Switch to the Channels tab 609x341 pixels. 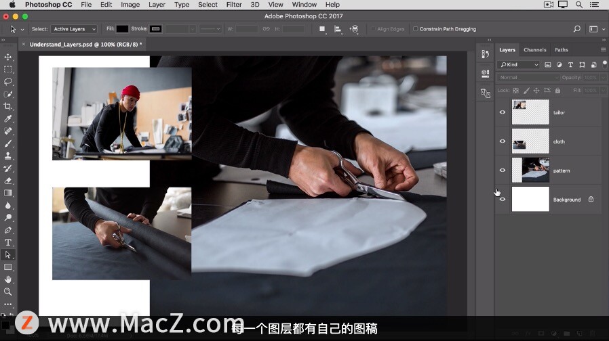click(x=535, y=50)
